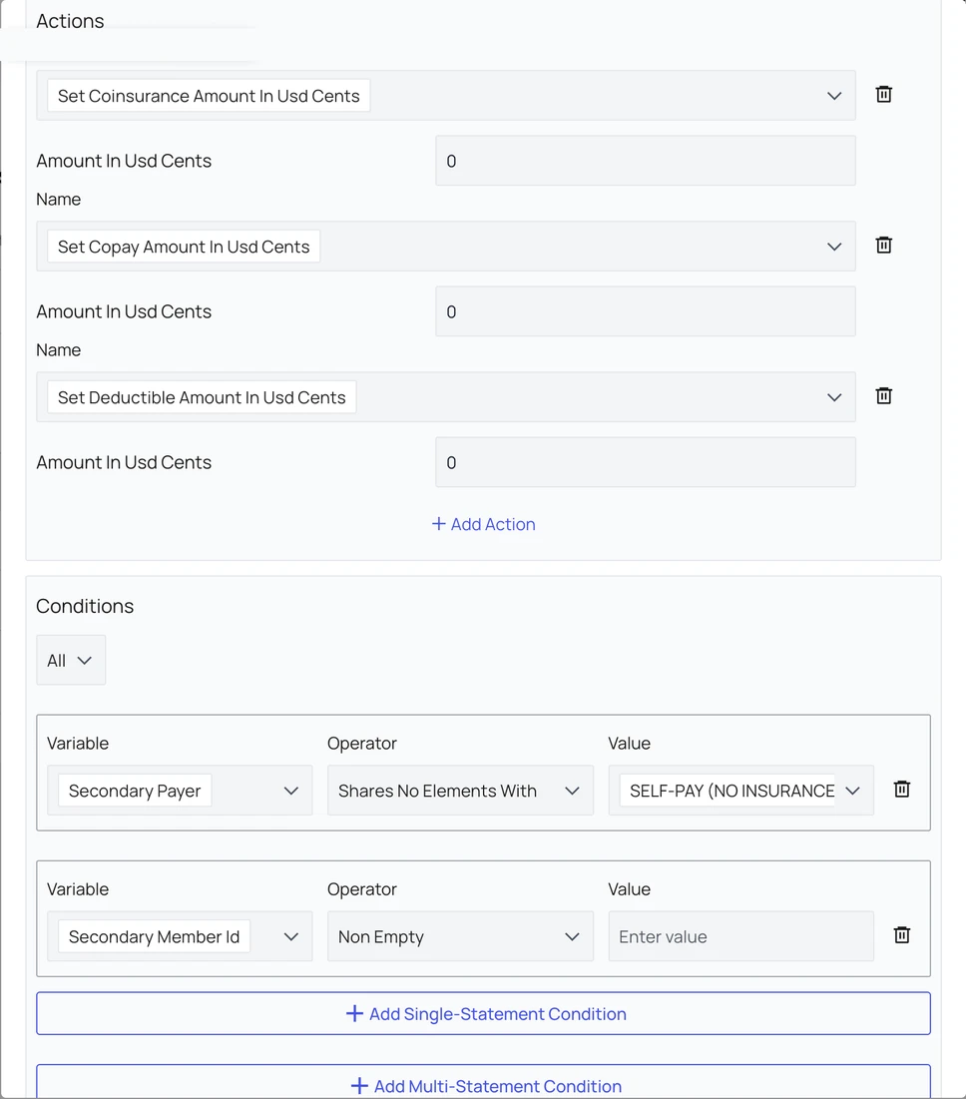
Task: Remove the Secondary Member Id condition
Action: 901,935
